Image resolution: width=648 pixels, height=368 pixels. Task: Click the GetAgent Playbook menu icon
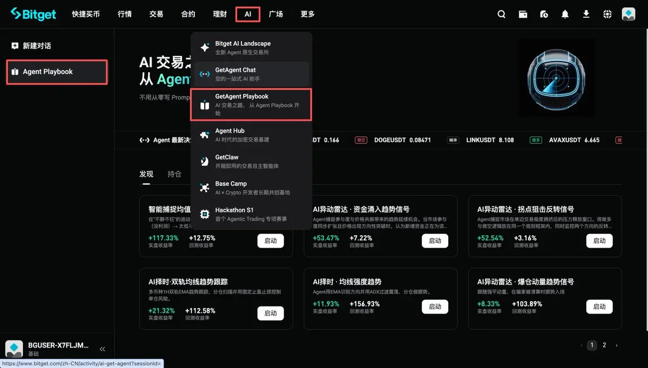tap(205, 105)
